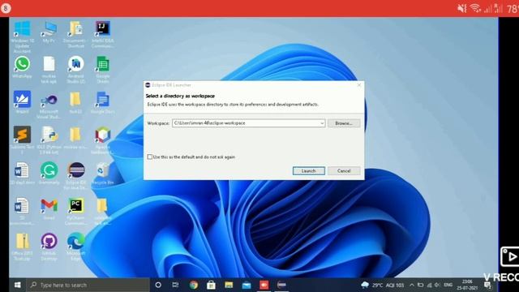Open the Windows Start menu
This screenshot has width=519, height=292.
coord(18,285)
